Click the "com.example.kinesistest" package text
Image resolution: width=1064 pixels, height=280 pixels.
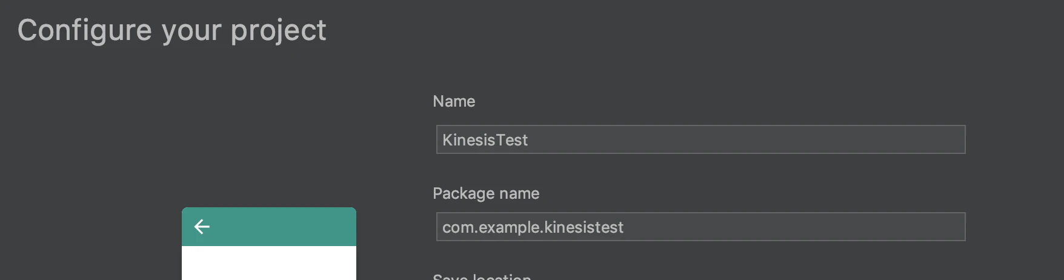(533, 227)
